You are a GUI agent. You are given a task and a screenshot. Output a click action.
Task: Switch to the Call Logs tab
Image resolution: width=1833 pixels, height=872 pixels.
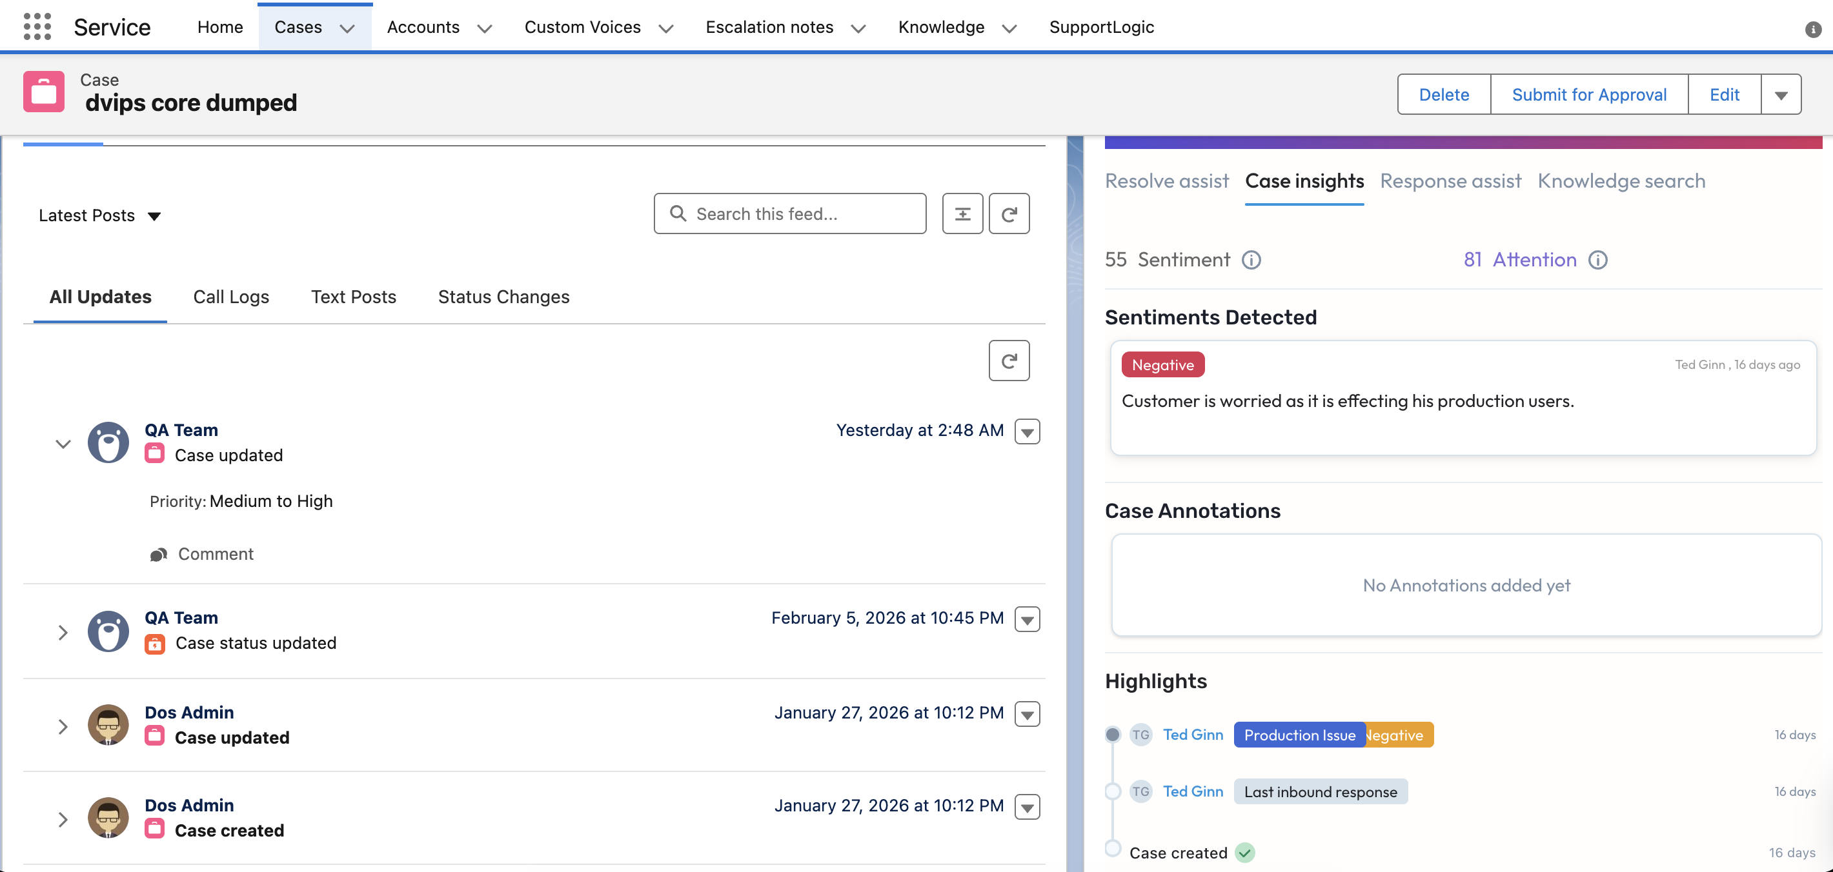tap(231, 297)
